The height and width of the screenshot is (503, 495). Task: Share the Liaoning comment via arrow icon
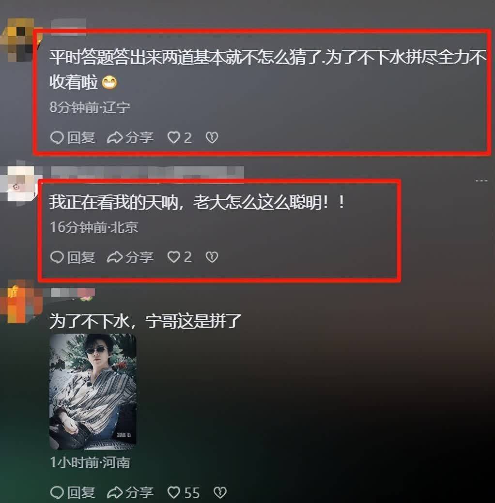click(115, 138)
